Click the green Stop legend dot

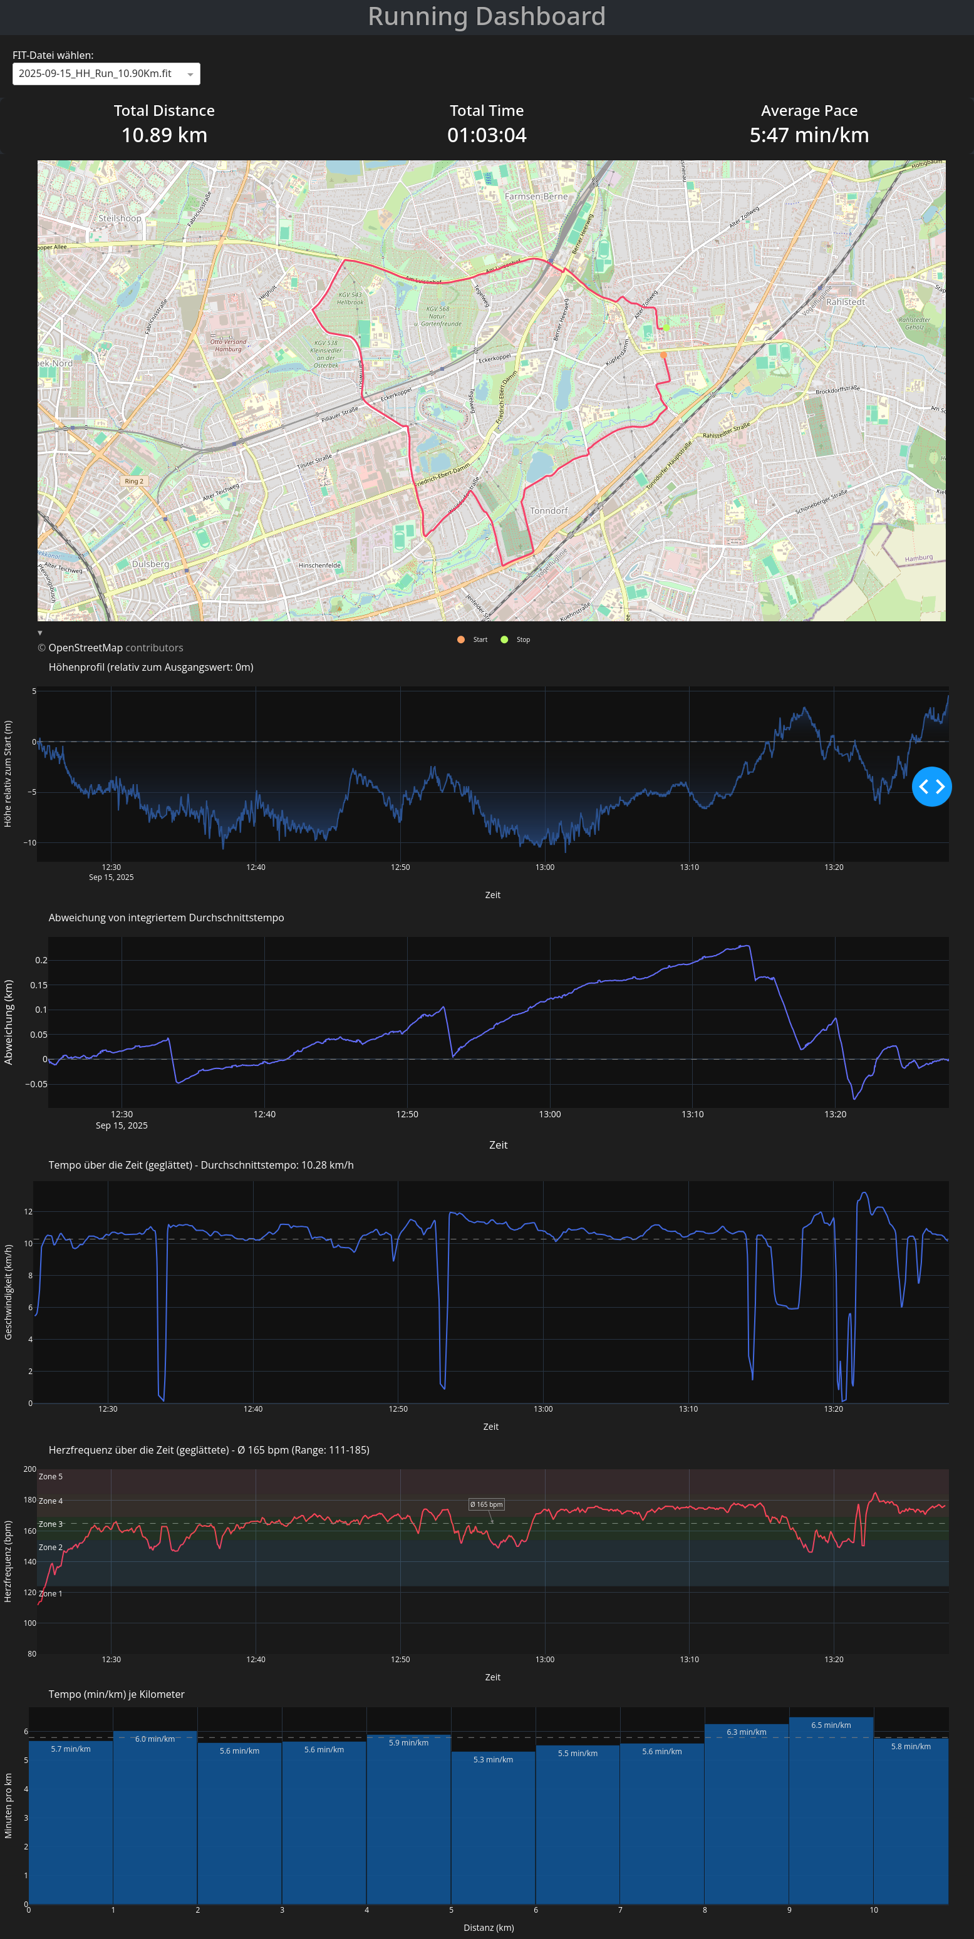click(x=504, y=640)
